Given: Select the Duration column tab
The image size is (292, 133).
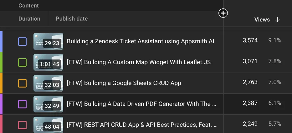Looking at the screenshot, I should click(x=29, y=19).
